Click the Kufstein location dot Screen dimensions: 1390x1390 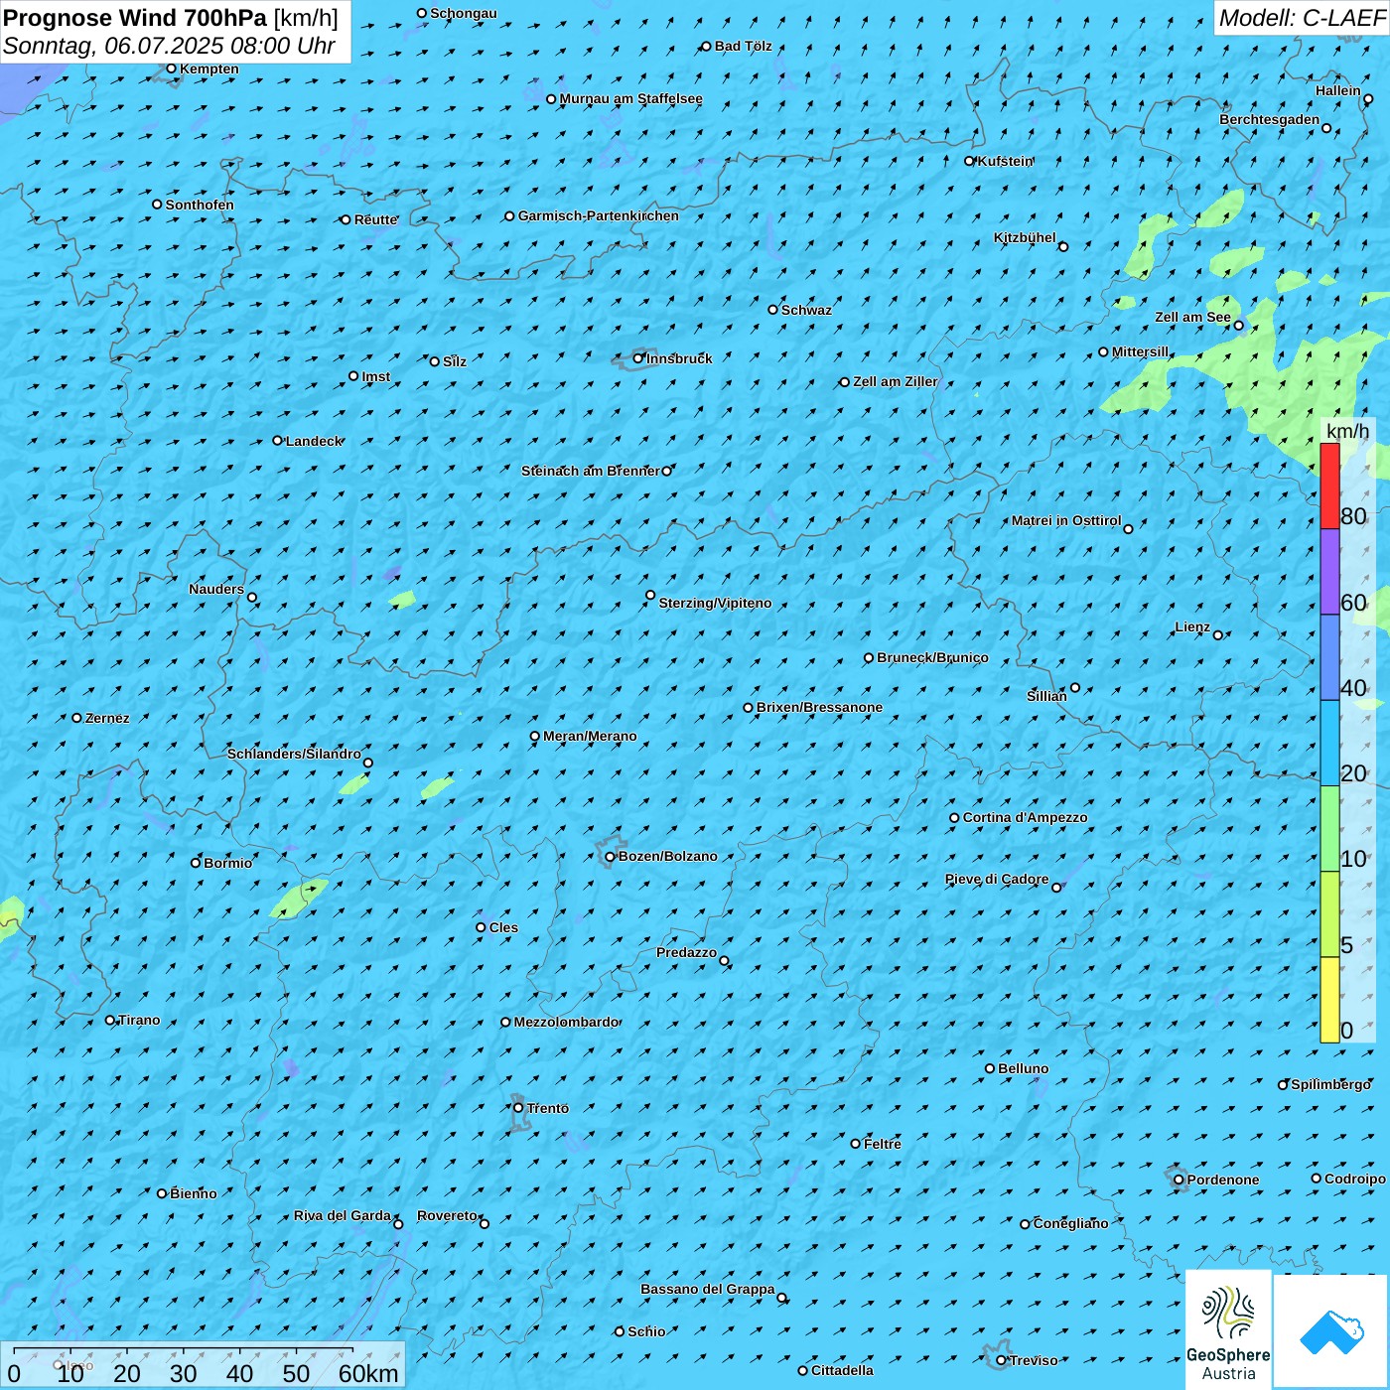click(x=970, y=161)
